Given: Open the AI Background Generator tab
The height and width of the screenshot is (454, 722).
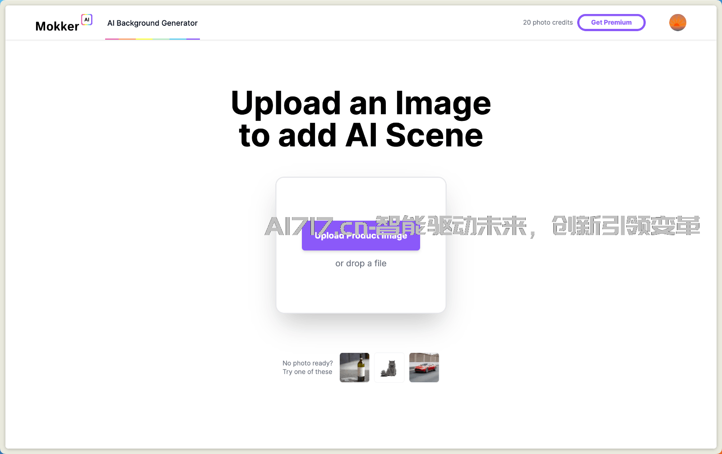Looking at the screenshot, I should click(x=152, y=23).
